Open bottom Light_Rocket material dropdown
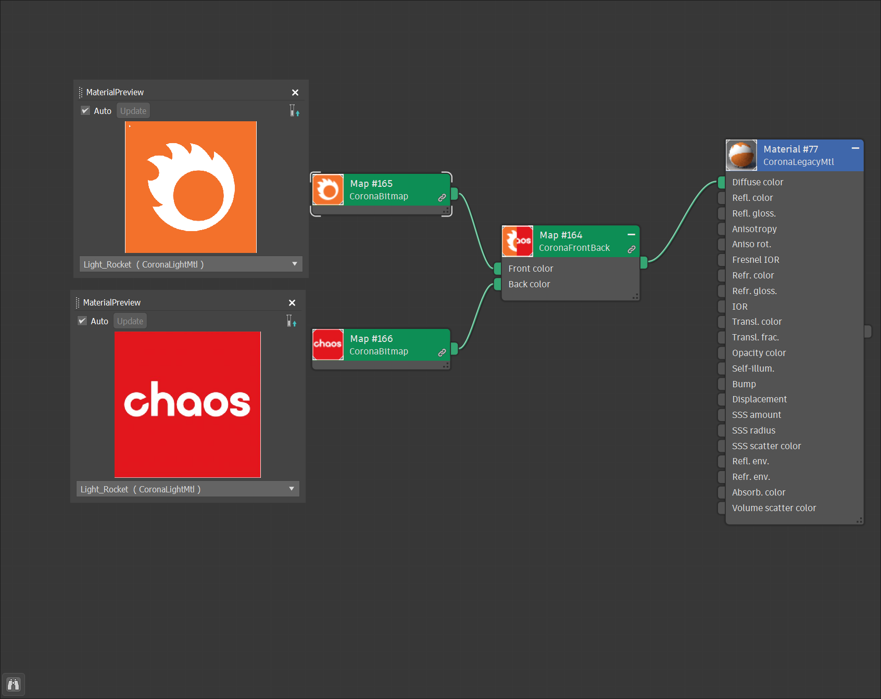The width and height of the screenshot is (881, 699). point(187,489)
